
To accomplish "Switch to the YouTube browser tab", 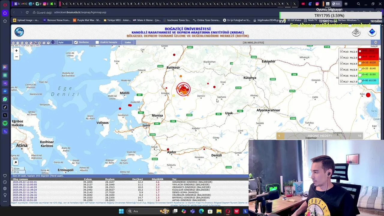I will [303, 4].
